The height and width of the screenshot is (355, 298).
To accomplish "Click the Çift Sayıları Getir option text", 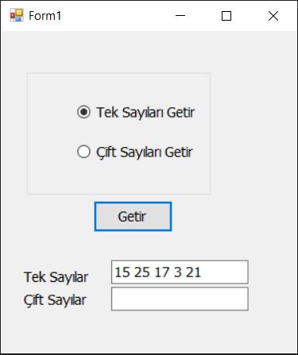I will pyautogui.click(x=145, y=152).
